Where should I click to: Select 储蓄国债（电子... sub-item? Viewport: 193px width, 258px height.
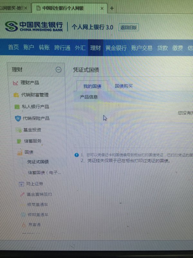[x=44, y=173]
